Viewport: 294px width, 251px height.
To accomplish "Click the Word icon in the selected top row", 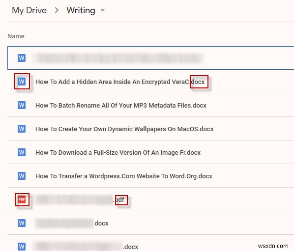I will click(x=22, y=58).
